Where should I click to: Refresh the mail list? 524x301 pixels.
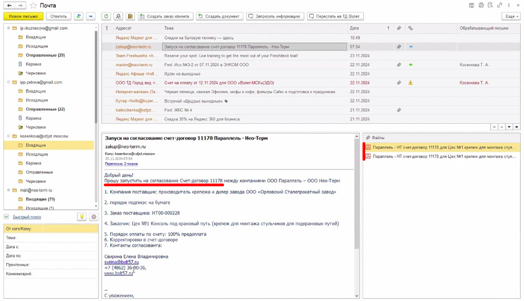coord(106,16)
